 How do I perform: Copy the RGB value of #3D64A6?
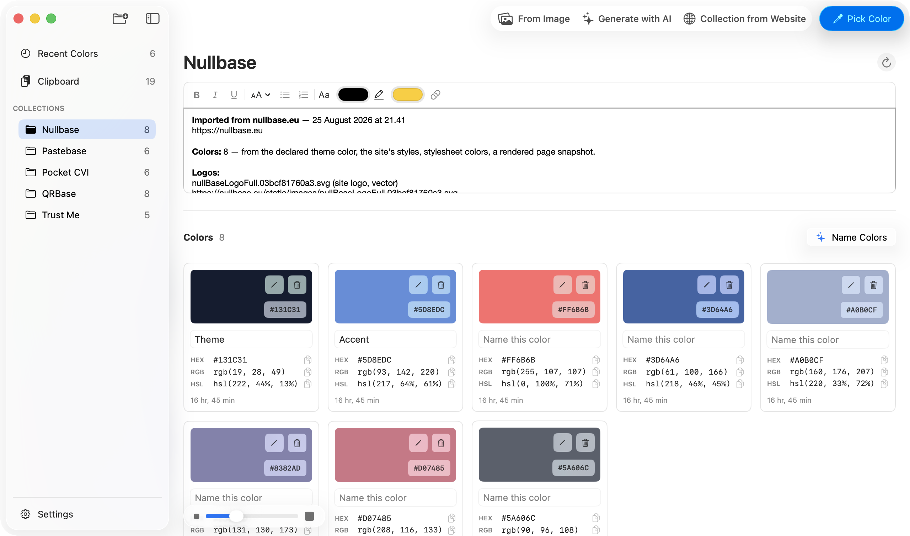point(740,372)
